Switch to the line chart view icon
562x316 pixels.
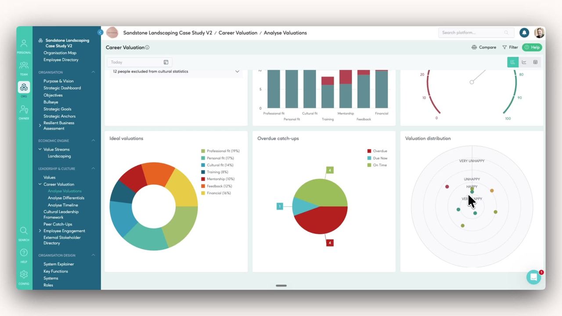(x=524, y=62)
